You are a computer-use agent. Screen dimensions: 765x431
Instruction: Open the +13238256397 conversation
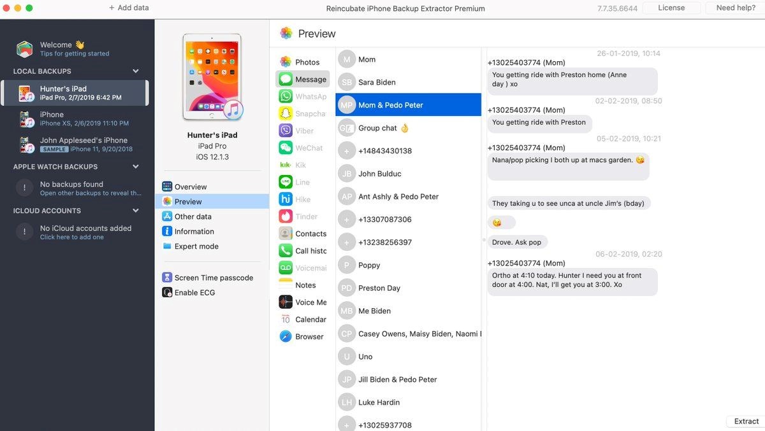[x=409, y=243]
